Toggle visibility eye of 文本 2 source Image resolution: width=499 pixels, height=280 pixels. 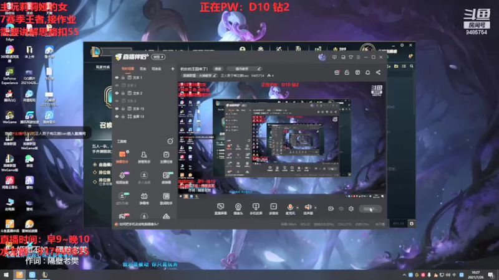(117, 93)
